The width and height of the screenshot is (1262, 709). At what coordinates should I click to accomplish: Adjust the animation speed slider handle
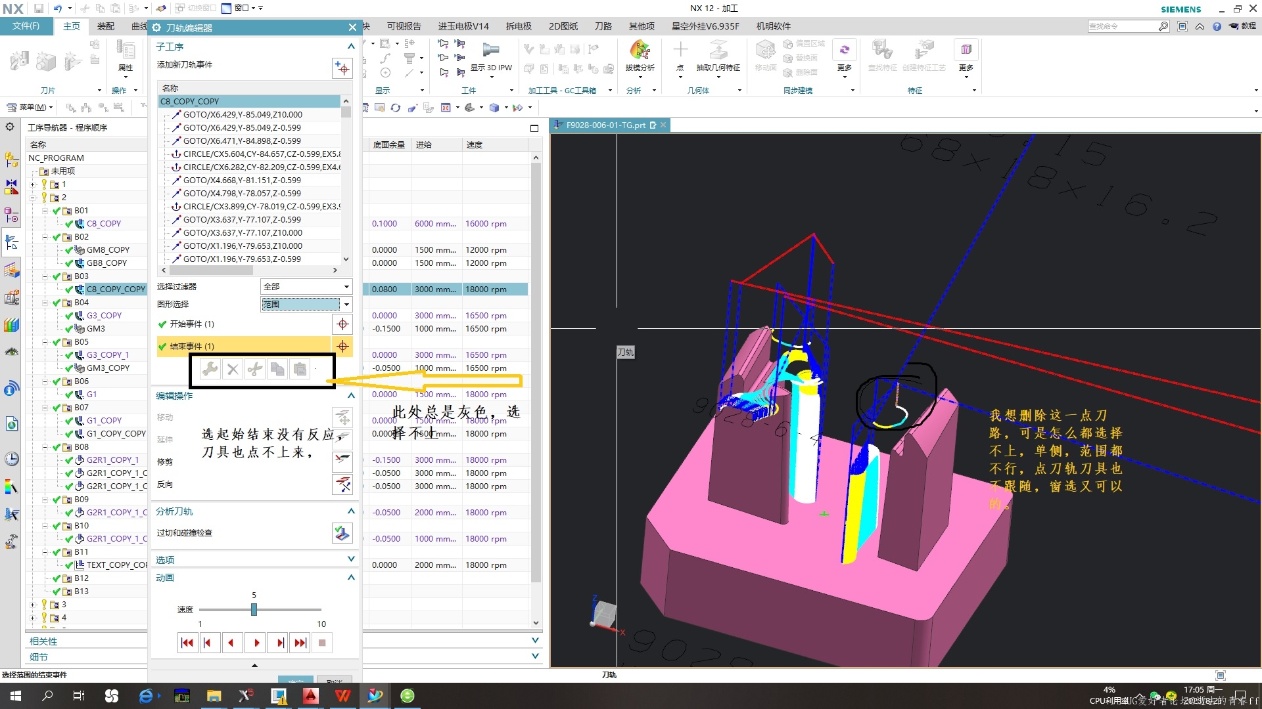tap(254, 610)
